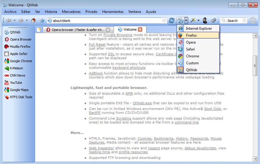Open QtWeb bookmark in sidebar
This screenshot has width=260, height=164.
(x=12, y=32)
